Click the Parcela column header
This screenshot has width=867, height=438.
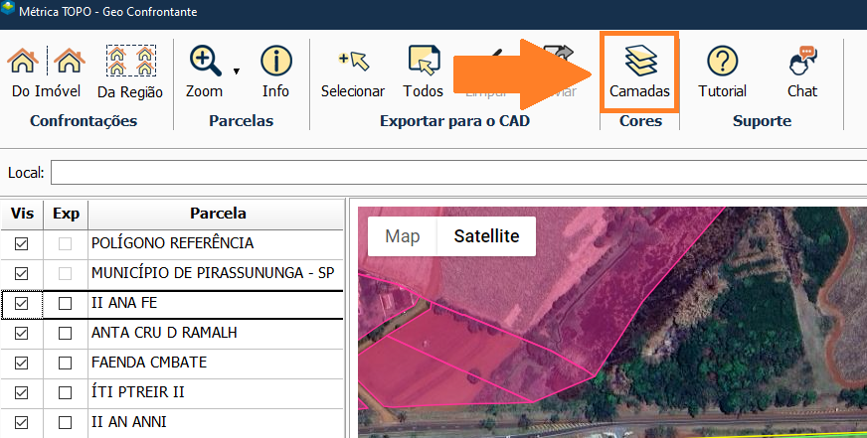[x=218, y=214]
